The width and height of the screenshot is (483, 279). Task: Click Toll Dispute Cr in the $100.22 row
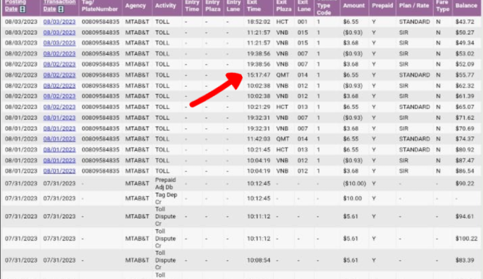[165, 239]
